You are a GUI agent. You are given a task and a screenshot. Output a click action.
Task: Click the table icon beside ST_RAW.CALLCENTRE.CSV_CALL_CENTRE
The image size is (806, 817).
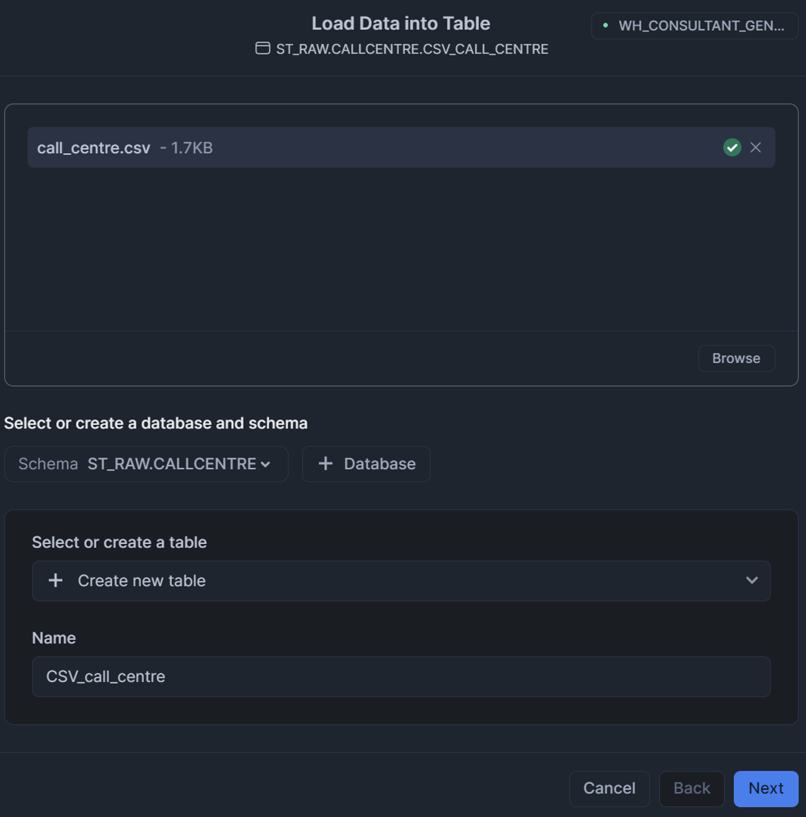click(262, 48)
